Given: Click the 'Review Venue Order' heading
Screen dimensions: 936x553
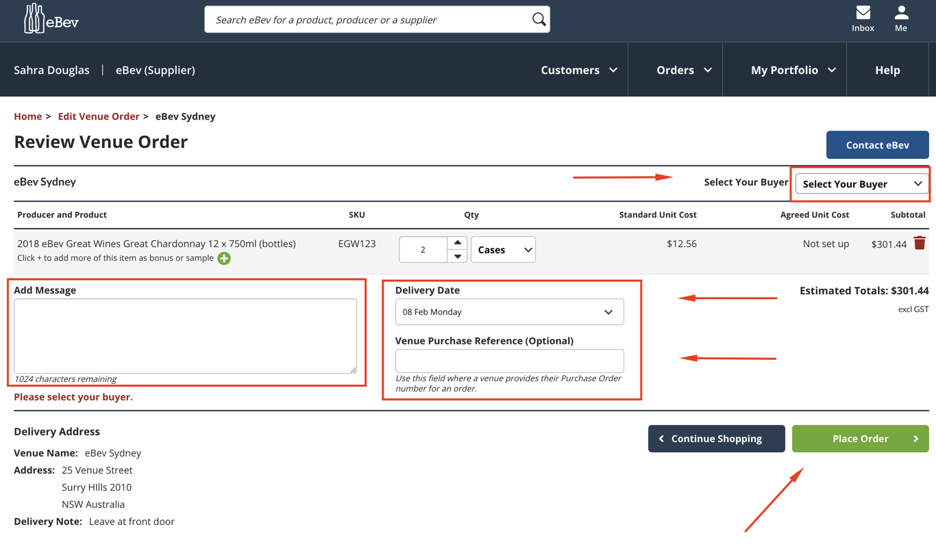Looking at the screenshot, I should pos(101,142).
